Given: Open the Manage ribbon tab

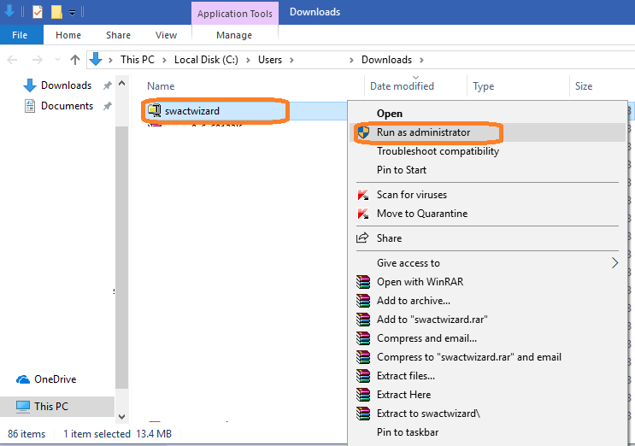Looking at the screenshot, I should (x=234, y=35).
